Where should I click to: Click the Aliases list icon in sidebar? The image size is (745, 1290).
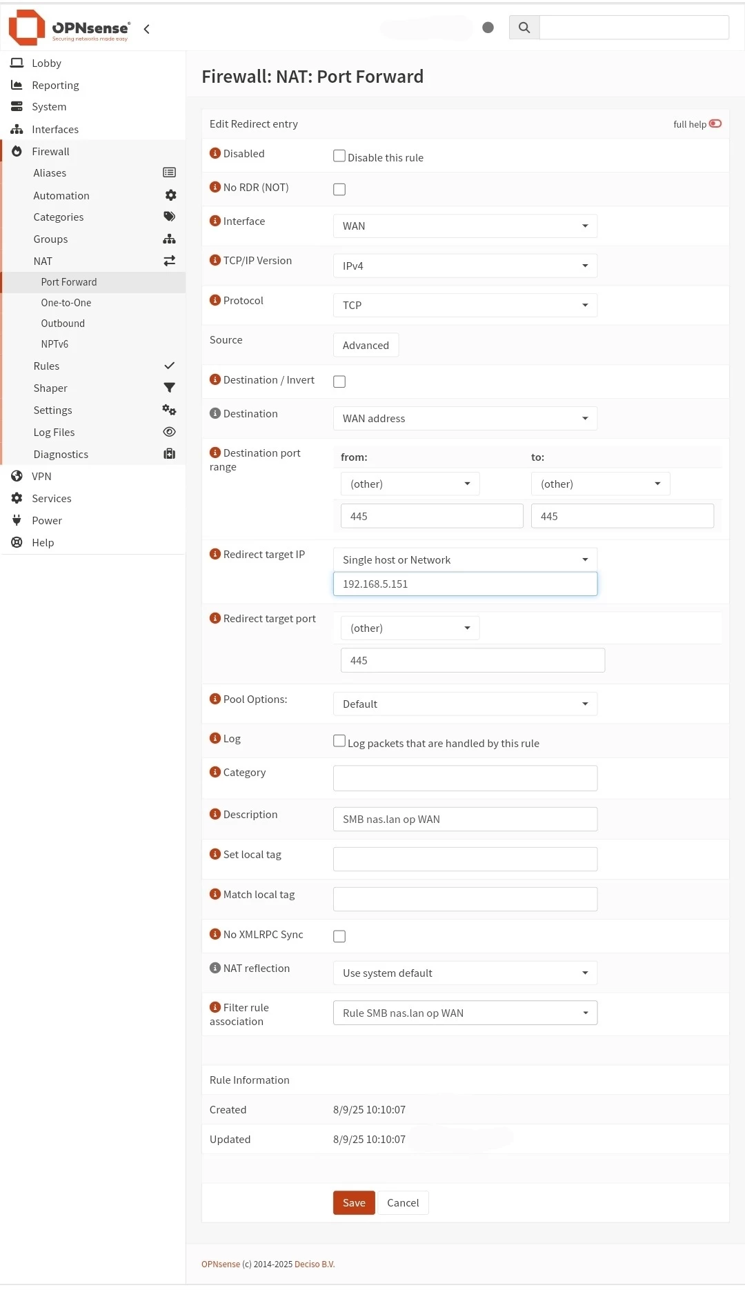(x=169, y=172)
